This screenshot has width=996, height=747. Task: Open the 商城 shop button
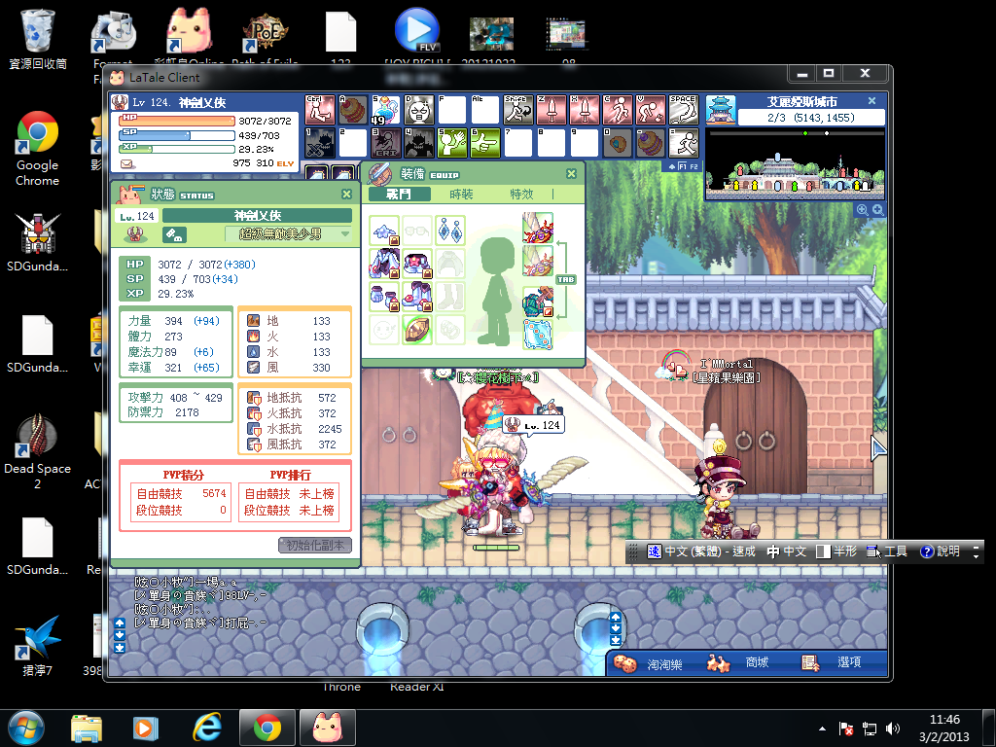coord(739,663)
